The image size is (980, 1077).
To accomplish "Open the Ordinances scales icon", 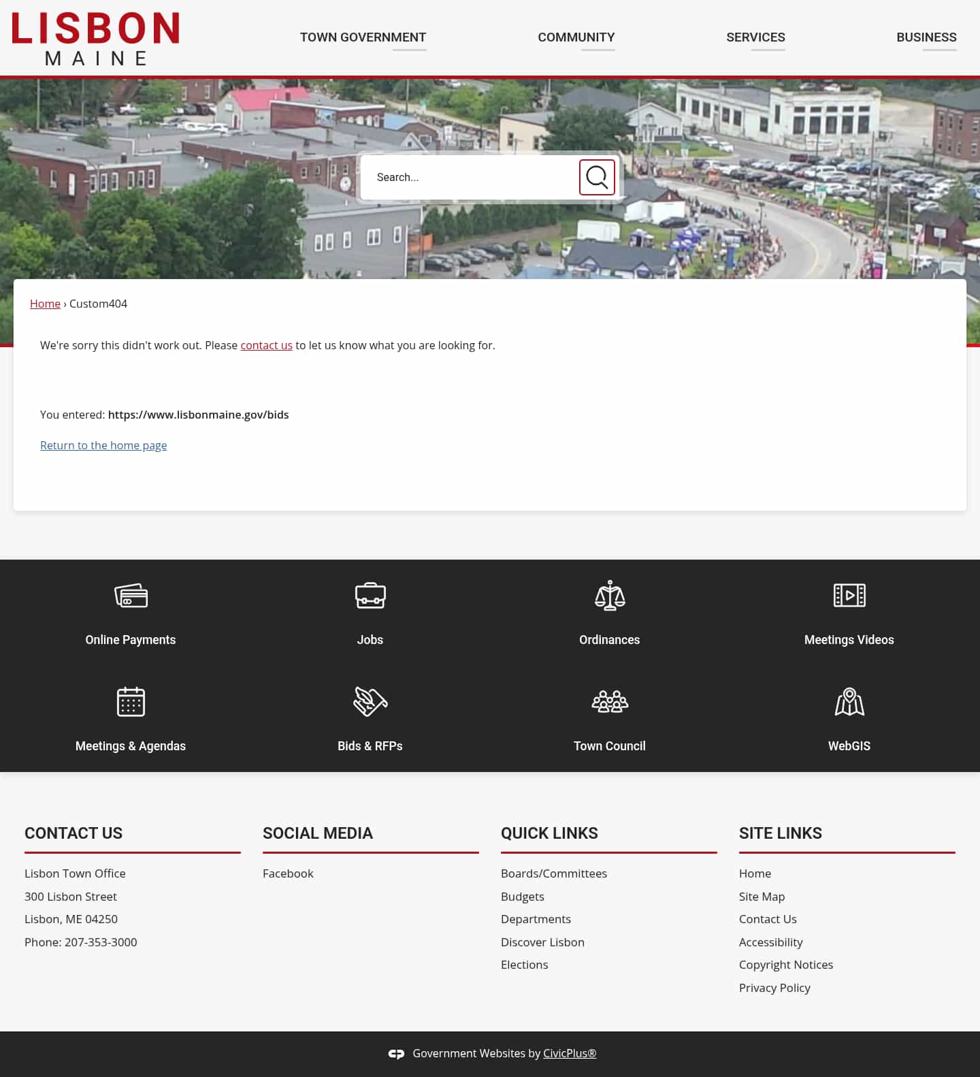I will [x=610, y=596].
